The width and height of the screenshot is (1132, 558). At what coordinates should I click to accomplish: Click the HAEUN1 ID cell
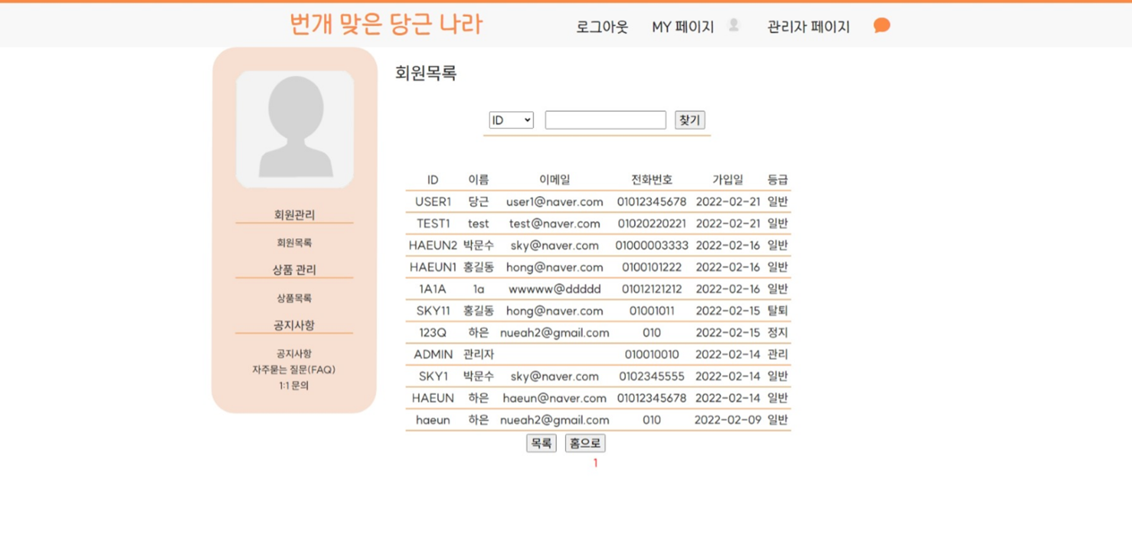coord(433,267)
